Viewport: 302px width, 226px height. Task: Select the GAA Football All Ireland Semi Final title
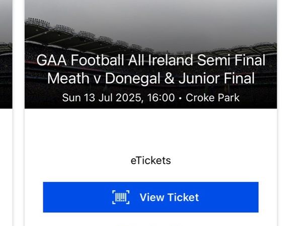point(151,60)
